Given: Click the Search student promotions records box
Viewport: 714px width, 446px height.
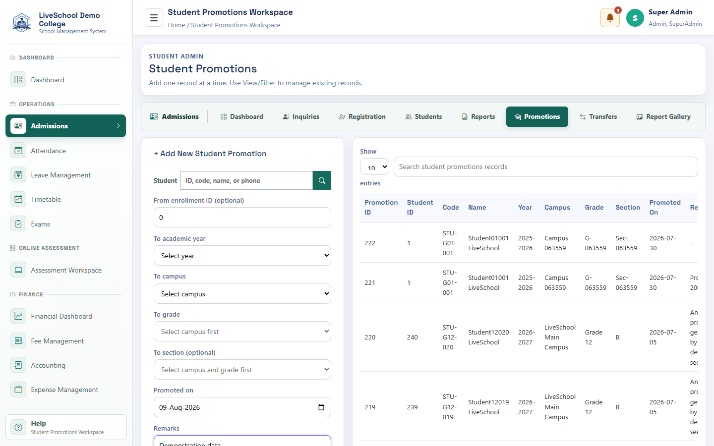Looking at the screenshot, I should tap(545, 167).
